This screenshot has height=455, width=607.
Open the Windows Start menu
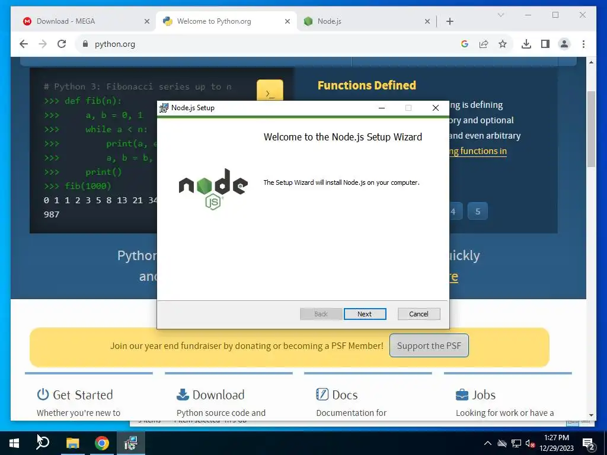click(x=14, y=443)
